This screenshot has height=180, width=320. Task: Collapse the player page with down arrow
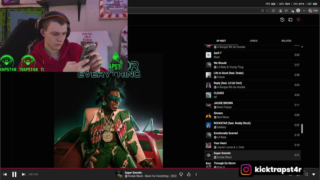click(x=314, y=174)
